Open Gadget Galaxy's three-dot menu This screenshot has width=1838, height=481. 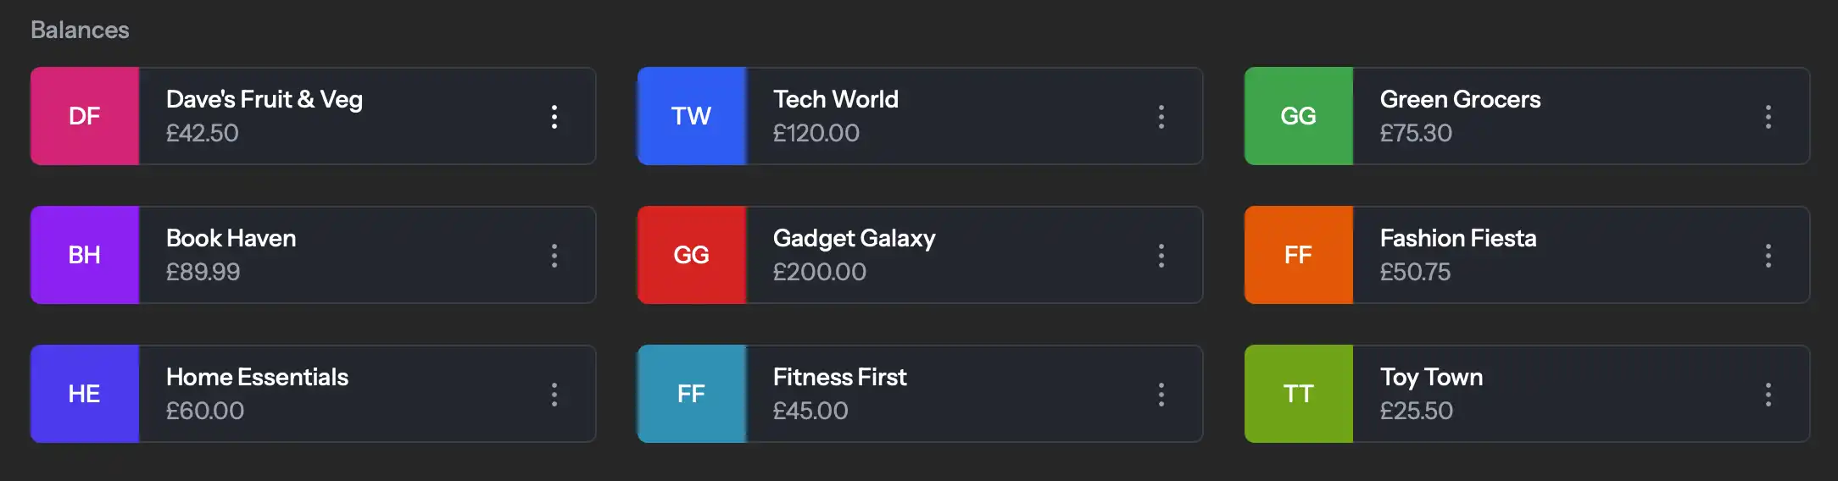1161,256
